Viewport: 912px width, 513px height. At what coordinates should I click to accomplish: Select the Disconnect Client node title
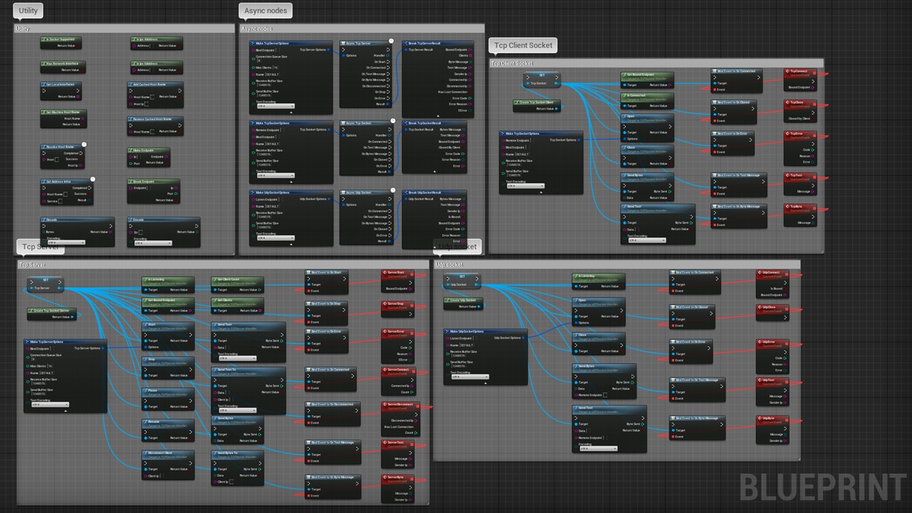click(160, 453)
